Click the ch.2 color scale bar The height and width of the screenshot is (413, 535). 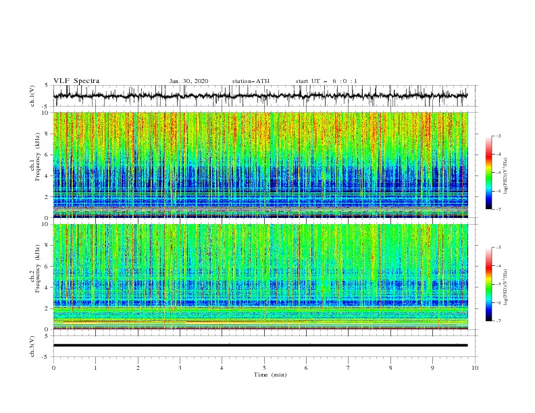488,284
